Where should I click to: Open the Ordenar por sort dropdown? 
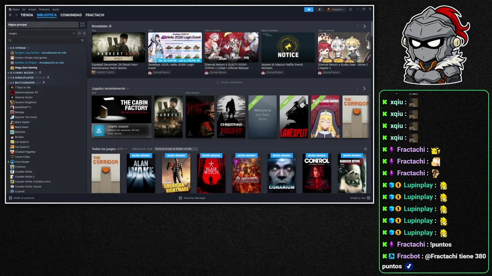coord(176,149)
